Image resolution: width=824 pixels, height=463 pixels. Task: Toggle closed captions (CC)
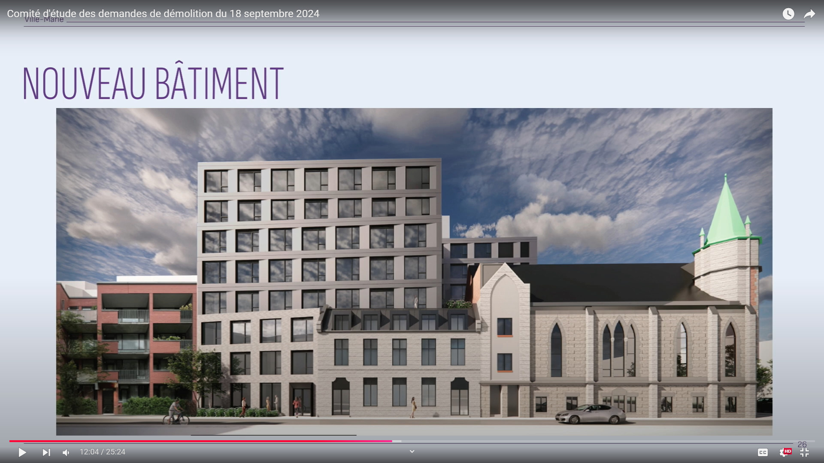pyautogui.click(x=763, y=452)
